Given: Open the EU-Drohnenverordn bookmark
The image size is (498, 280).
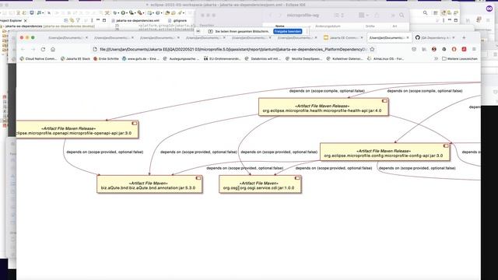Looking at the screenshot, I should coord(223,59).
